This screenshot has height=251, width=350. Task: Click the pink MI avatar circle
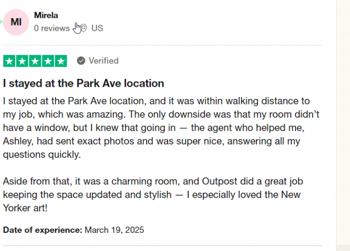point(16,22)
